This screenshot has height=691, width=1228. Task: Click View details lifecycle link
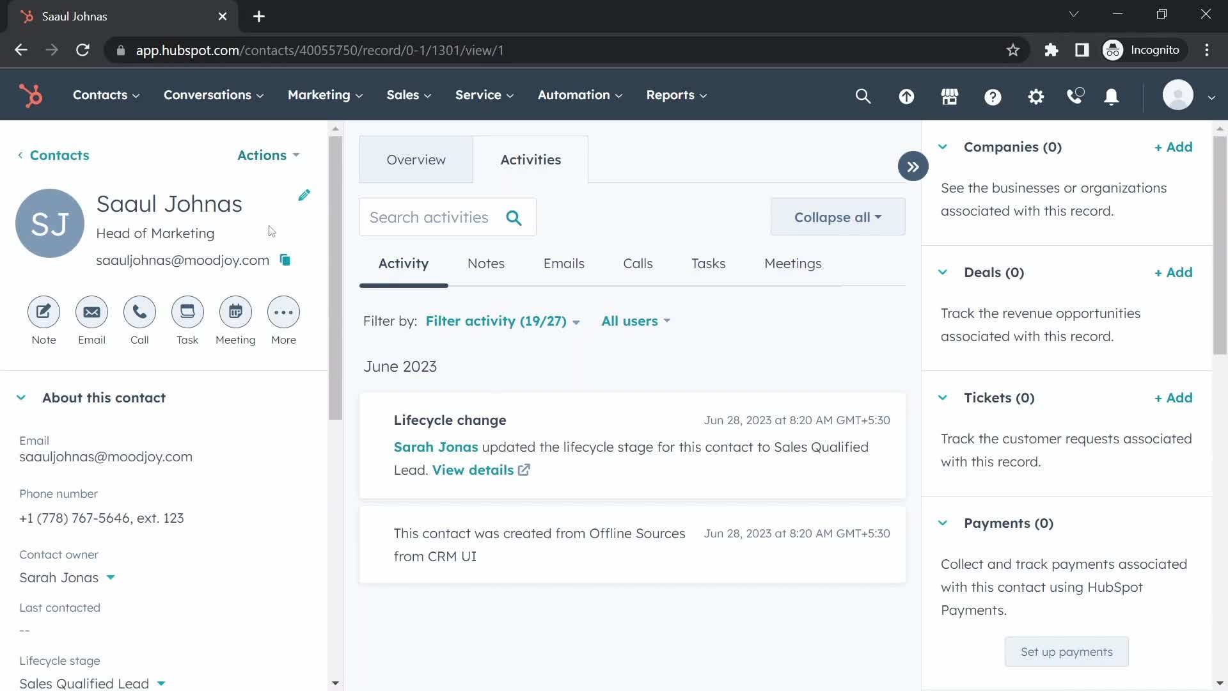click(x=472, y=470)
